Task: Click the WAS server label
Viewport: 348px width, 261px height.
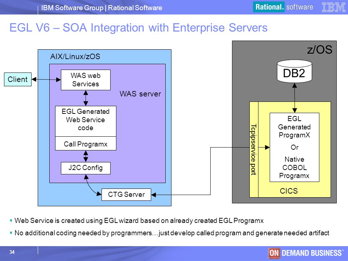Action: [140, 94]
